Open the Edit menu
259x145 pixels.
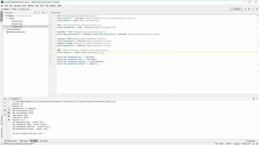6,6
